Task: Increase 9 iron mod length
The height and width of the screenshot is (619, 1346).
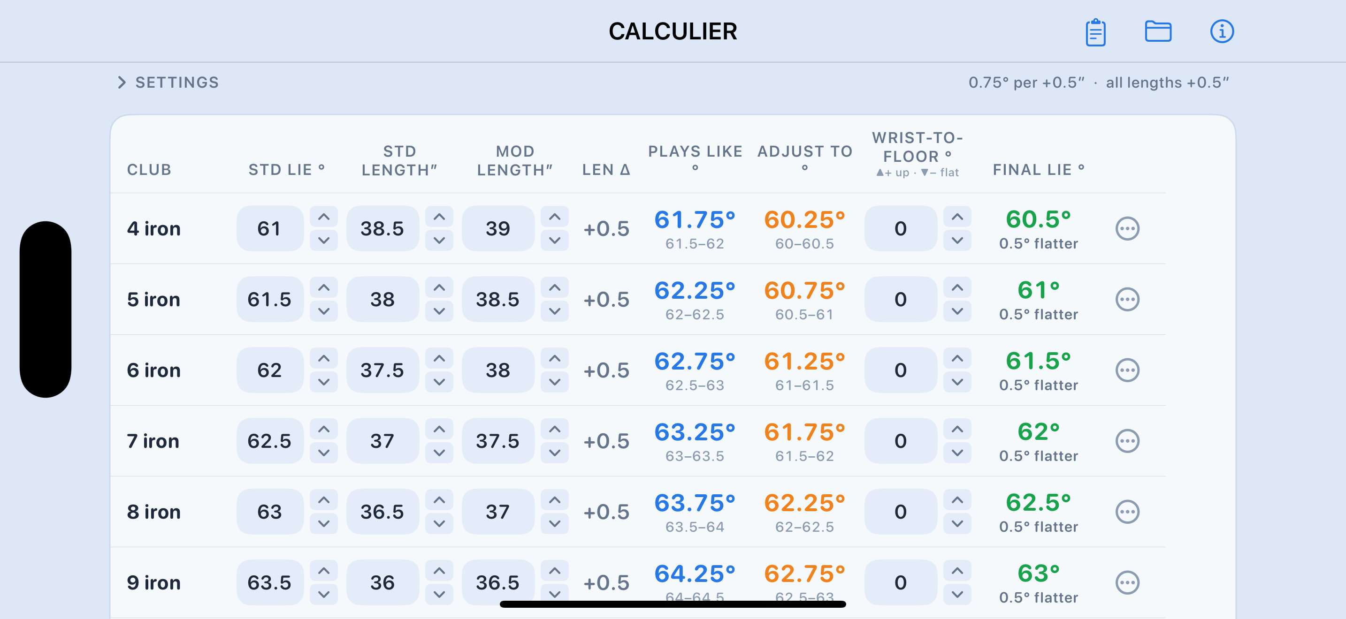Action: (555, 571)
